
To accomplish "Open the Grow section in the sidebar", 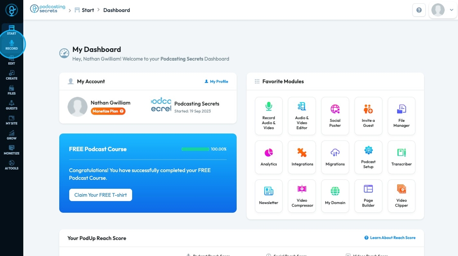I will coord(11,135).
